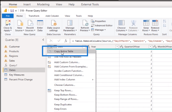172x112 pixels.
Task: Click inside the formula bar text
Action: click(x=121, y=41)
